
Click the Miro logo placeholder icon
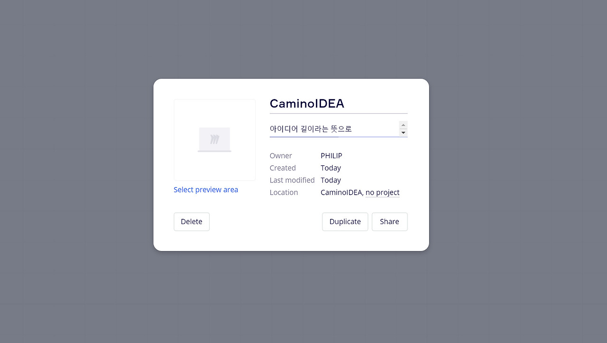pyautogui.click(x=214, y=140)
